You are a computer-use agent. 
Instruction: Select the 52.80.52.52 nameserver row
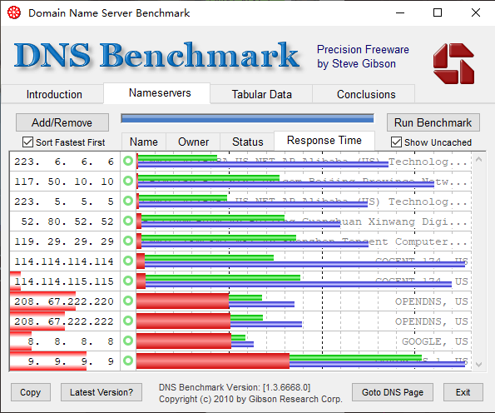point(240,221)
